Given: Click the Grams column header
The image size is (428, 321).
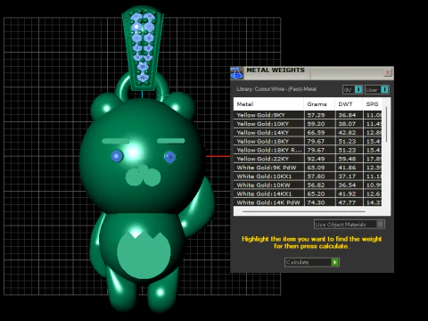Looking at the screenshot, I should [x=319, y=104].
